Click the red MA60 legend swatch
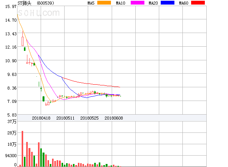The image size is (228, 167). point(198,3)
